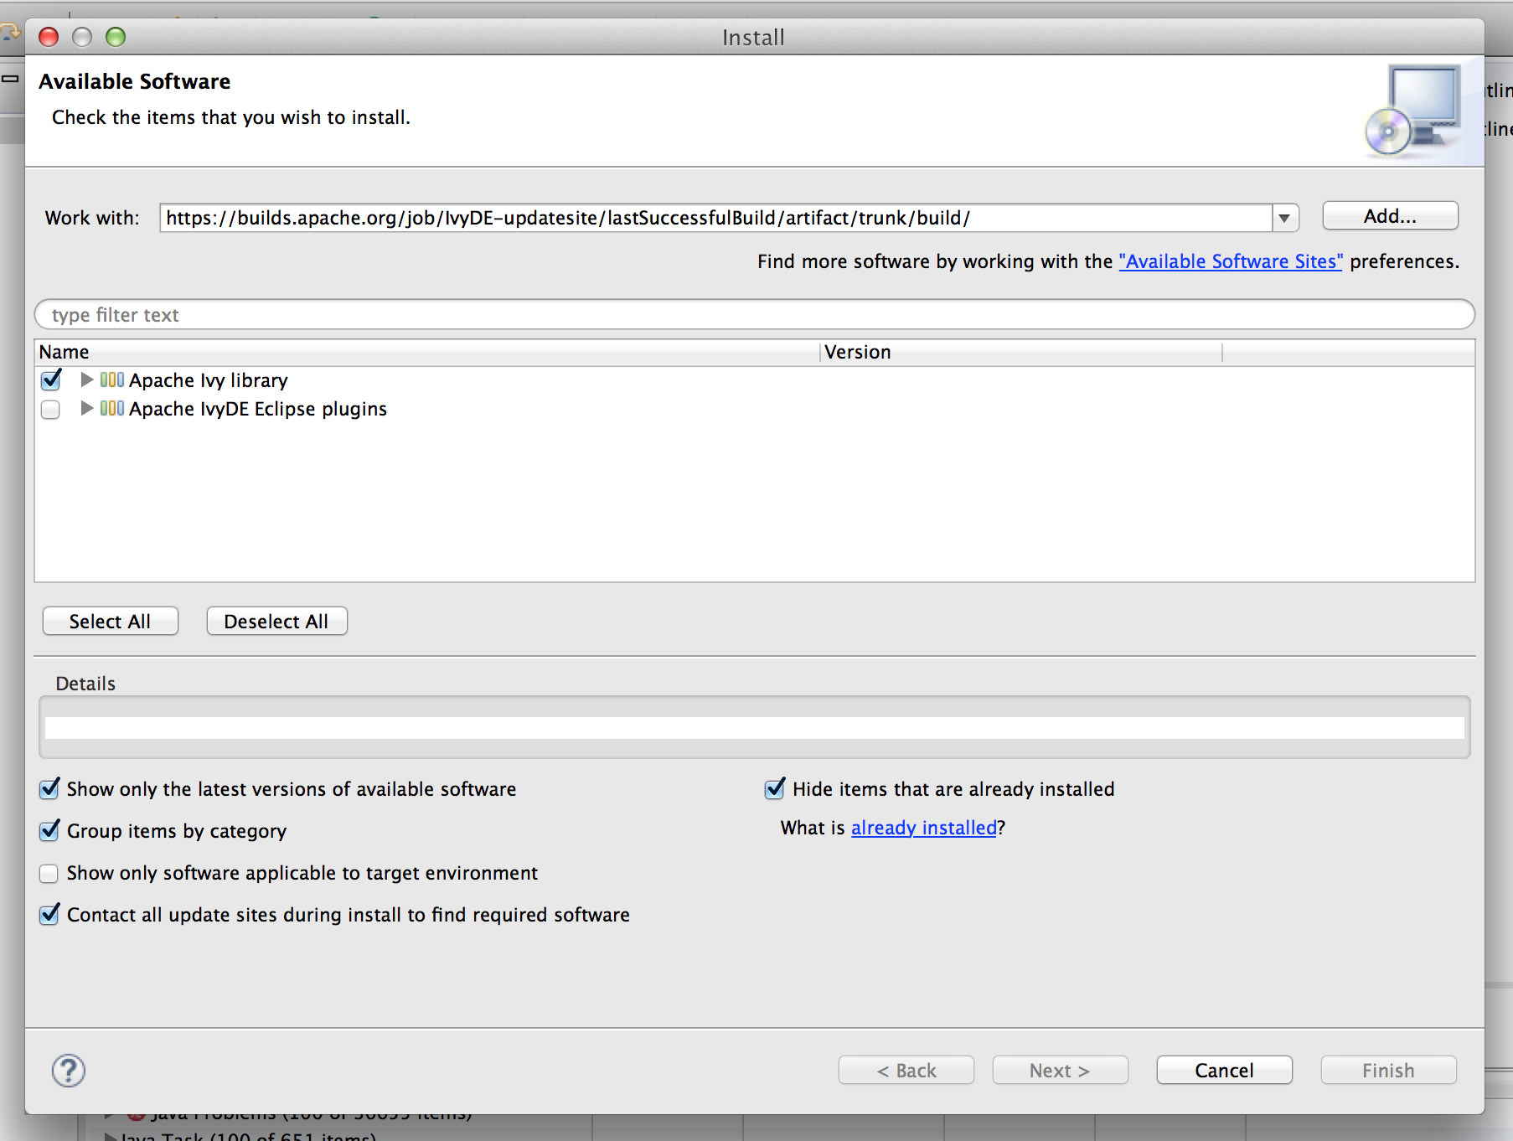Select the Apache IvyDE Eclipse plugins row

click(754, 409)
